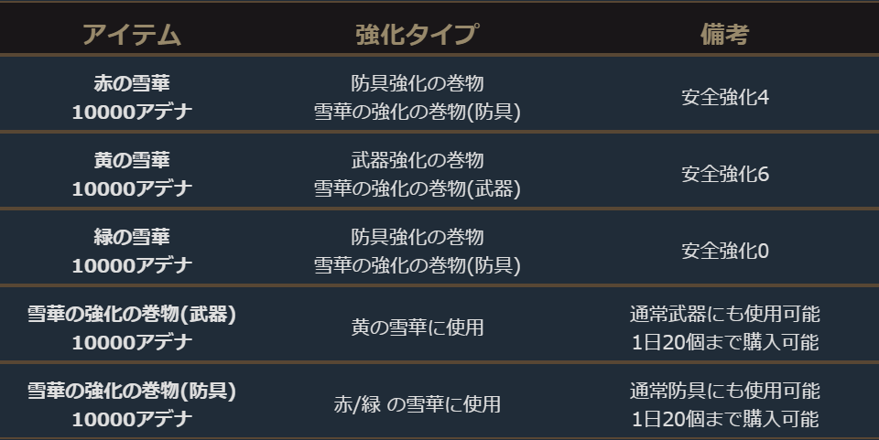Click the 通常防具にも使用可能 remark

[724, 391]
